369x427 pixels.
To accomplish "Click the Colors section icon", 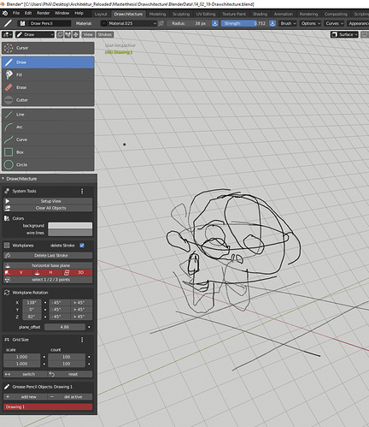I will pyautogui.click(x=7, y=218).
